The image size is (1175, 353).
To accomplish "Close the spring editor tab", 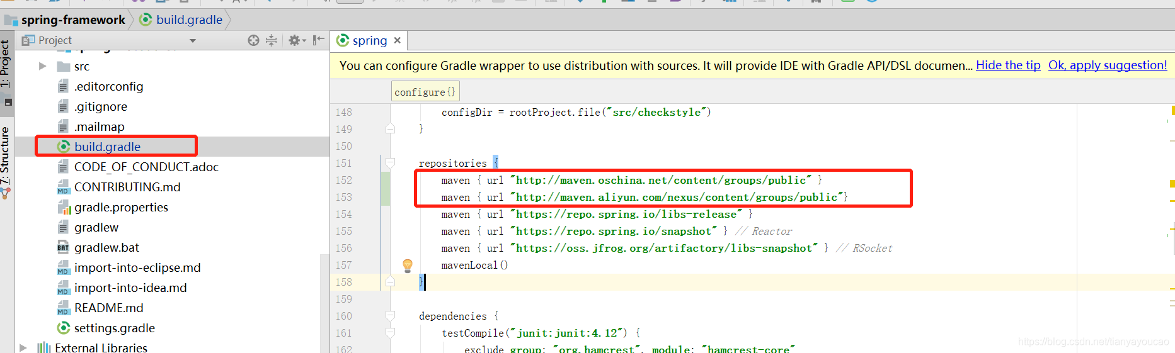I will 398,40.
